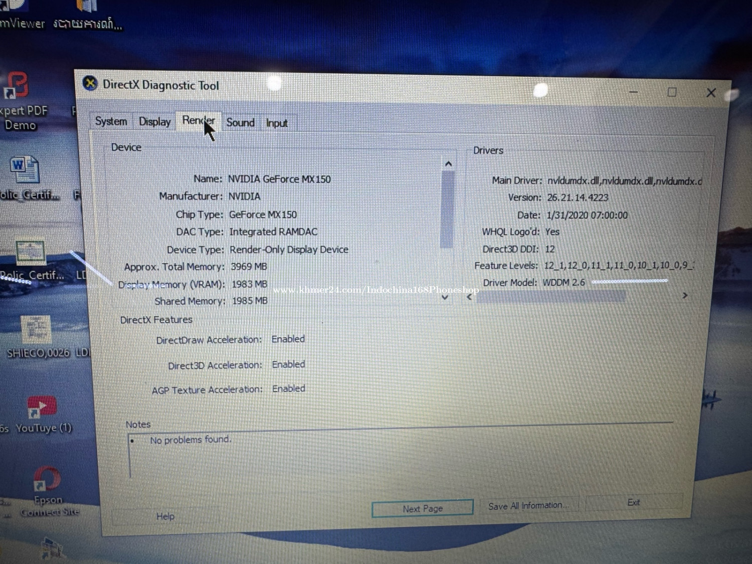Minimize the DirectX Diagnostic Tool window
The height and width of the screenshot is (564, 752).
pos(634,92)
